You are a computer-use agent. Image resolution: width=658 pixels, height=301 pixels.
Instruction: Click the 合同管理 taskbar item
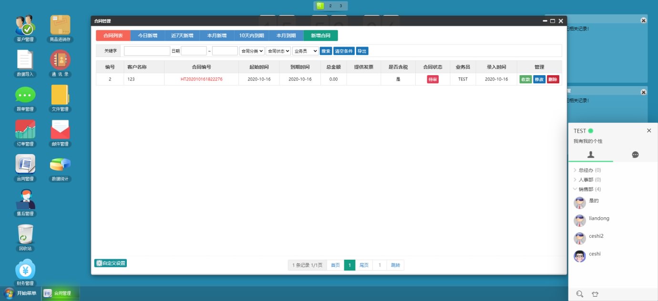tap(60, 293)
